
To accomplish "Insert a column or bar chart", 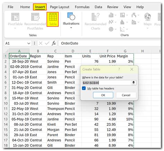I will click(111, 15).
